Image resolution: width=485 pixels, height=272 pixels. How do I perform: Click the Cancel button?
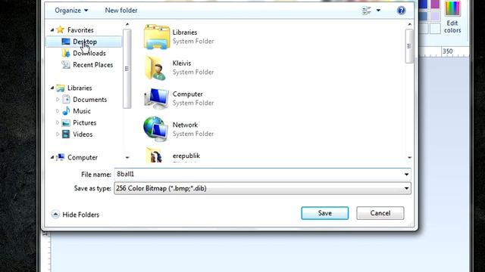(380, 213)
